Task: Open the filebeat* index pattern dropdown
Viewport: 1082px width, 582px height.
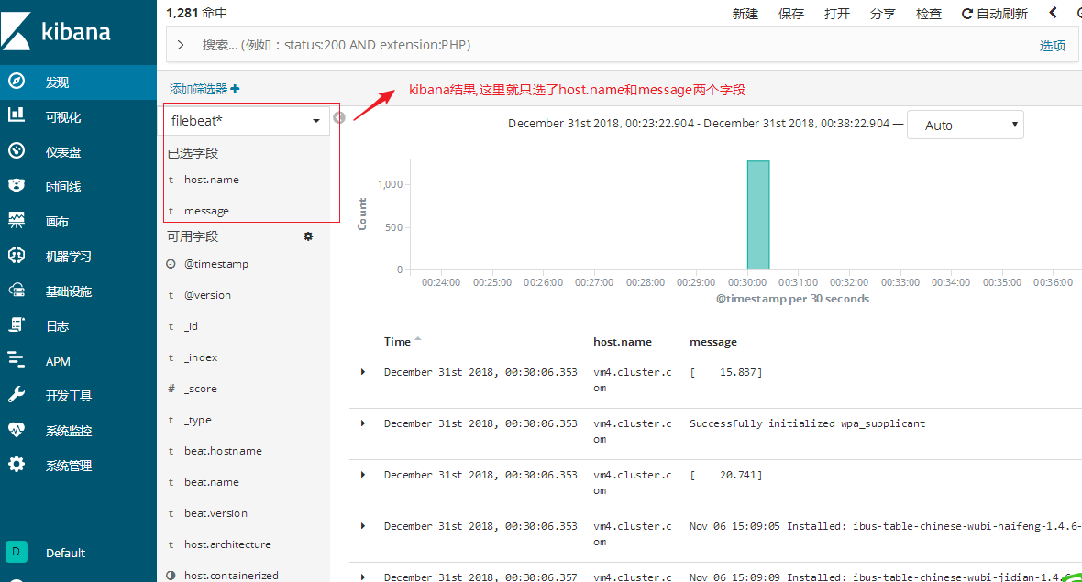Action: [247, 121]
